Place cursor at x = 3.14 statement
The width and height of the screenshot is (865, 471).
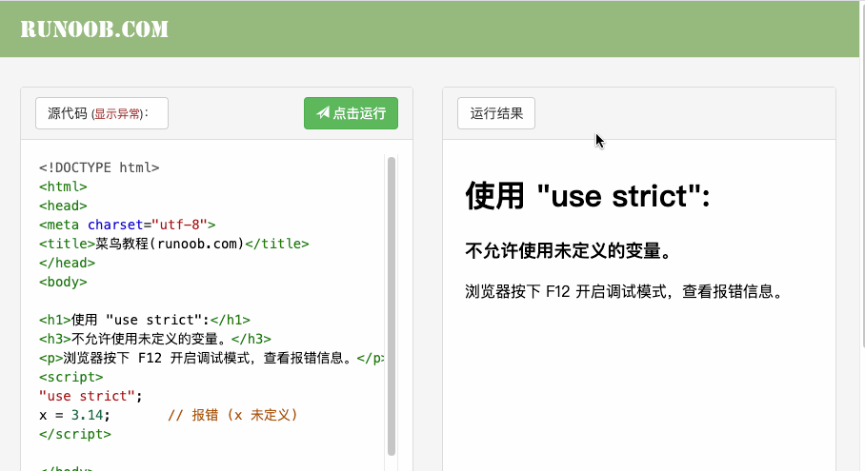74,415
